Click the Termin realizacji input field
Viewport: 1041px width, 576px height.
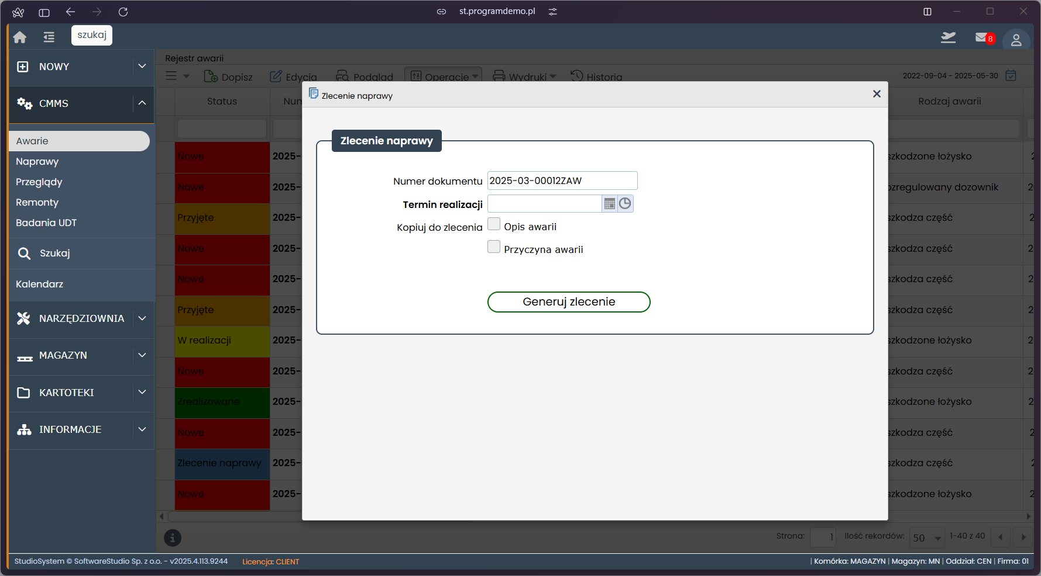coord(544,204)
